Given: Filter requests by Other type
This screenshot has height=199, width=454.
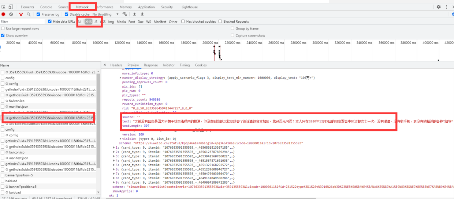Looking at the screenshot, I should click(173, 22).
